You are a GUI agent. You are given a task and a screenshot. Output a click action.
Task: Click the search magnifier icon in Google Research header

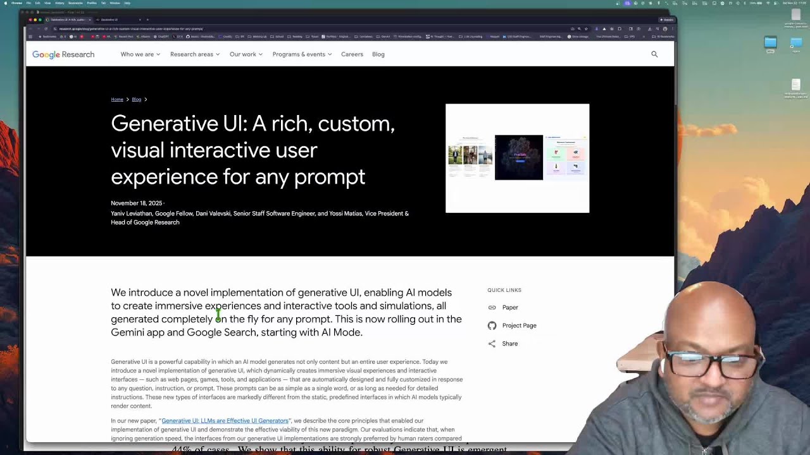654,54
